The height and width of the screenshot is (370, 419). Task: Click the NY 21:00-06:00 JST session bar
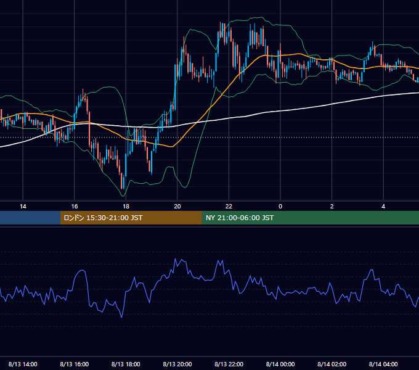pyautogui.click(x=310, y=218)
